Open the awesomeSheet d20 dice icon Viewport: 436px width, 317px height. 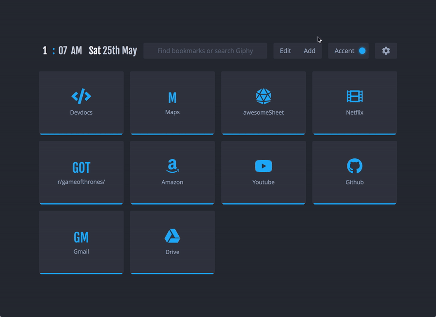point(264,96)
